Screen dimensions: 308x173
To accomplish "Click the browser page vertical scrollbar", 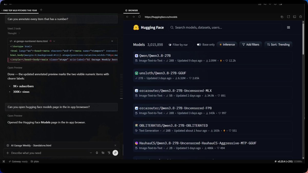I will tap(304, 38).
